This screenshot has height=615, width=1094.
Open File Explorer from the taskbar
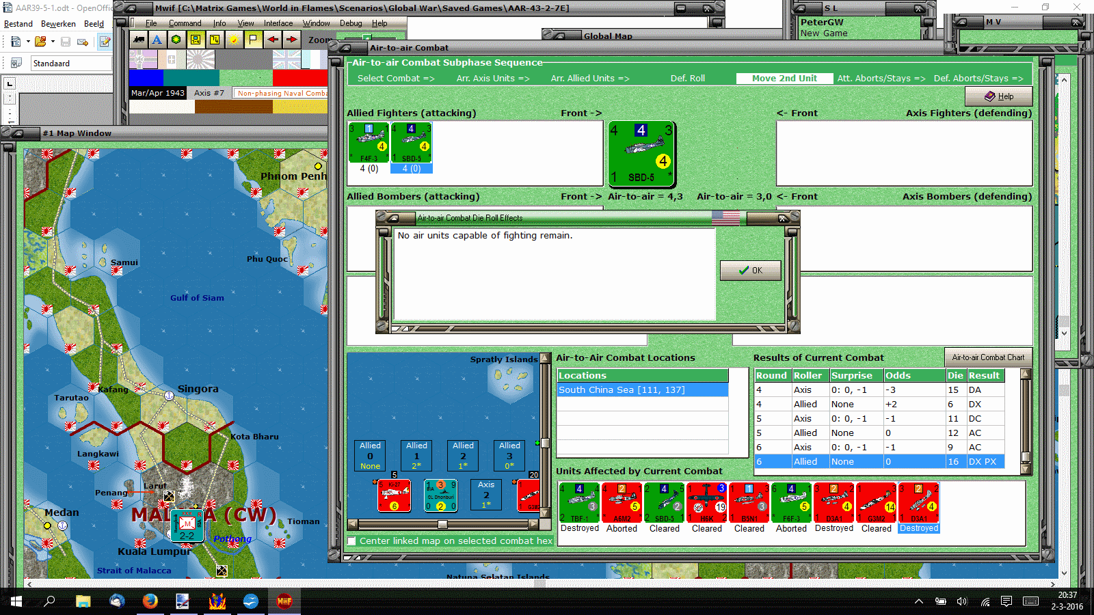[83, 601]
